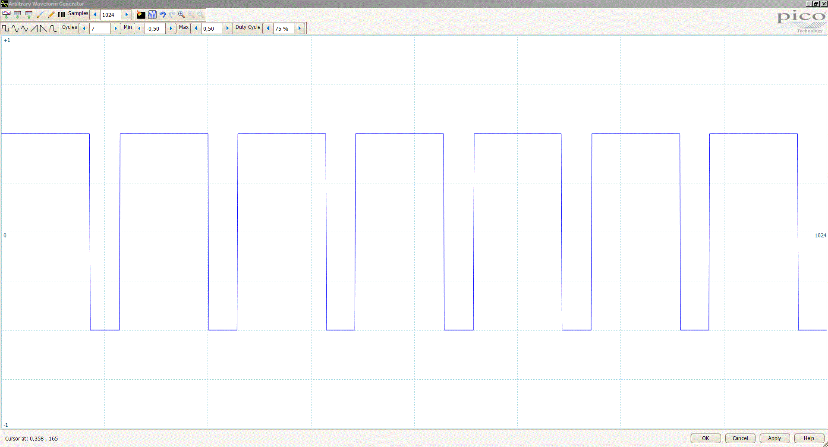Select the ramp up waveform

pyautogui.click(x=34, y=28)
